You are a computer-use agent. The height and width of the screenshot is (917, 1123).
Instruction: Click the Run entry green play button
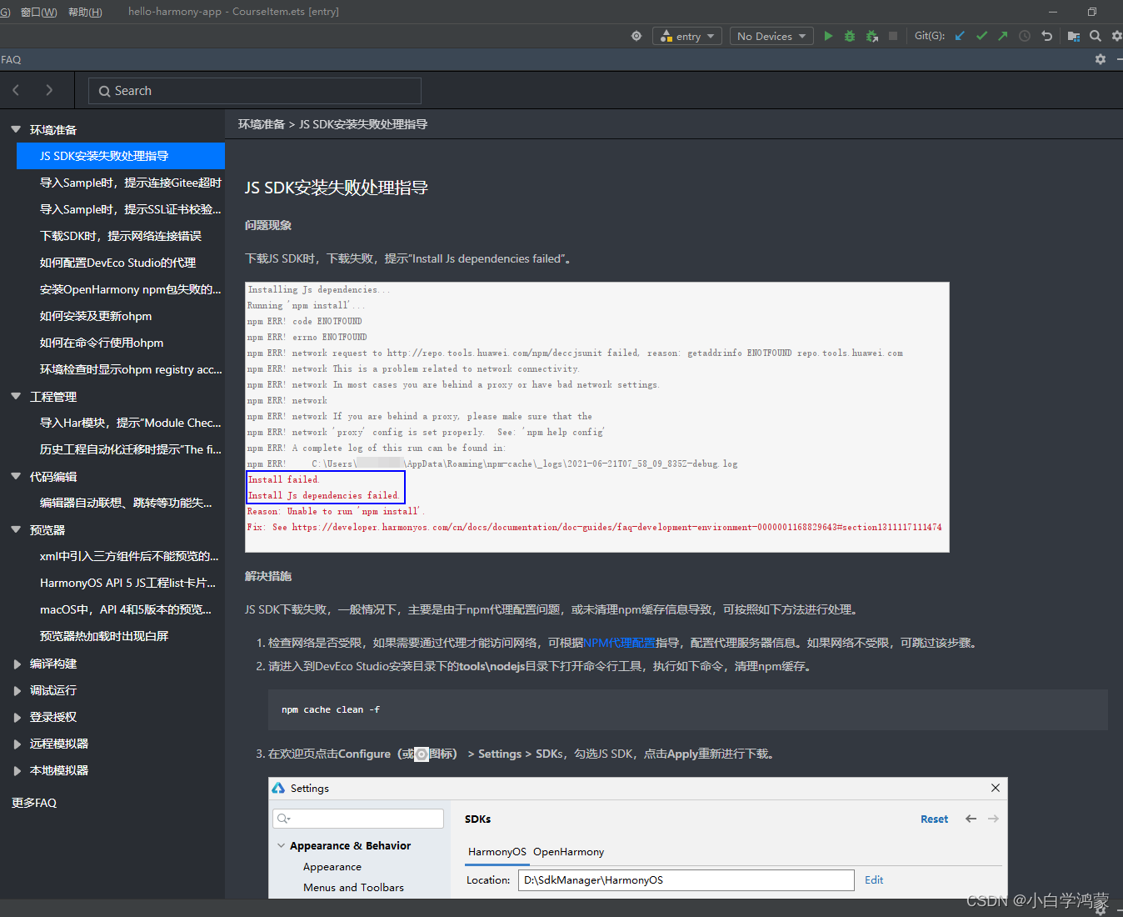tap(828, 36)
